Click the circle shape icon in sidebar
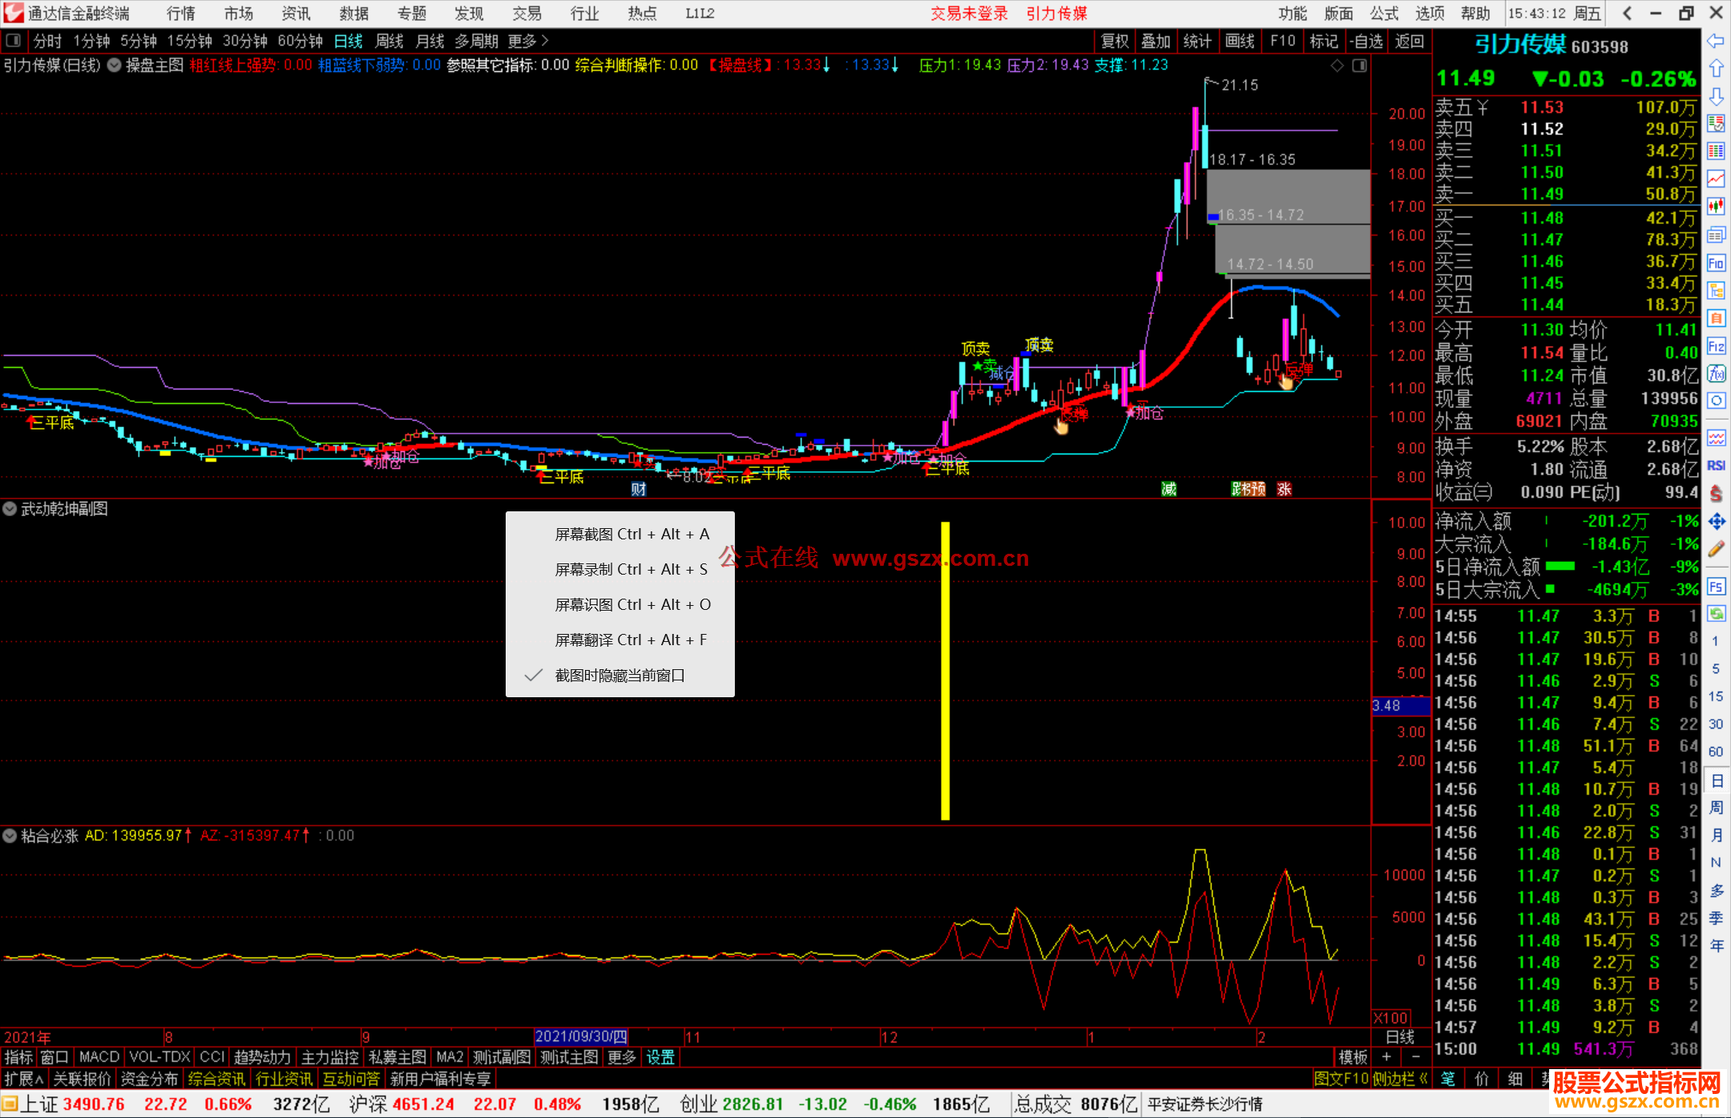 [x=1716, y=401]
